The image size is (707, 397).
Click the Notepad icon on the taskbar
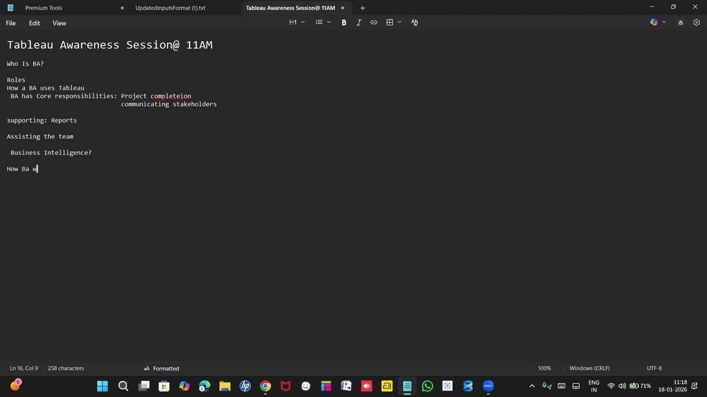click(407, 386)
